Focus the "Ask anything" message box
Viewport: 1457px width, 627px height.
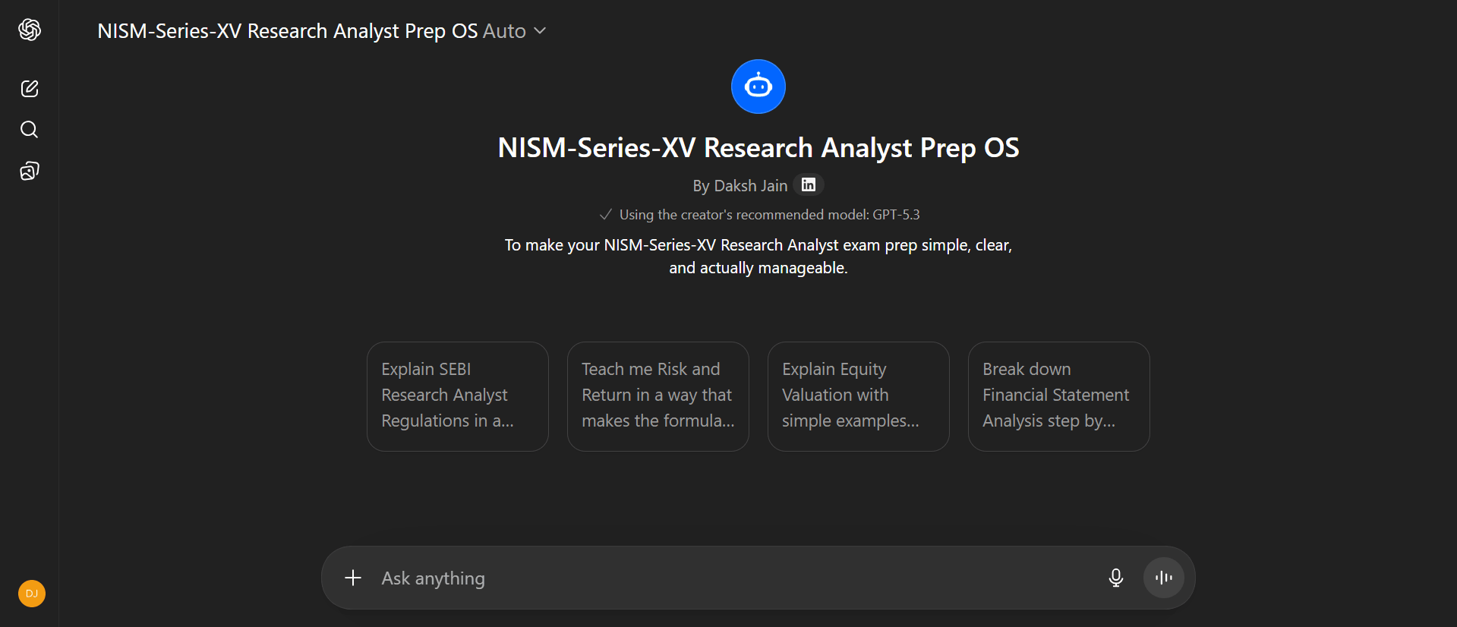(x=721, y=578)
